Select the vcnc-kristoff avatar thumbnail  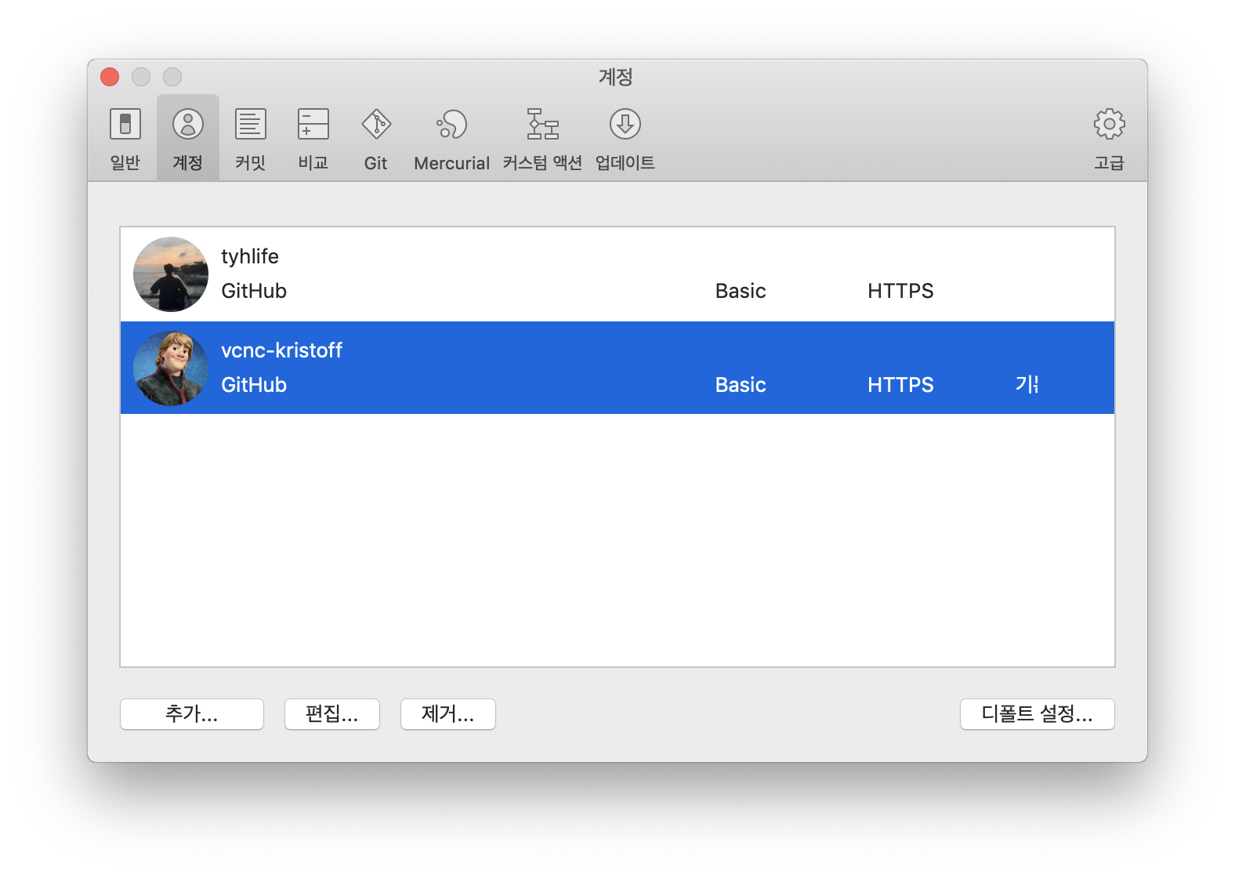171,368
